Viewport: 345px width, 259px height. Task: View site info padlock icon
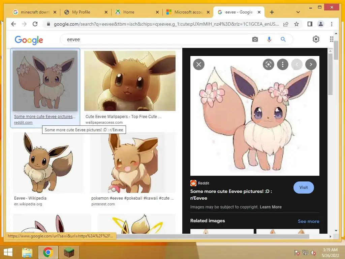49,24
